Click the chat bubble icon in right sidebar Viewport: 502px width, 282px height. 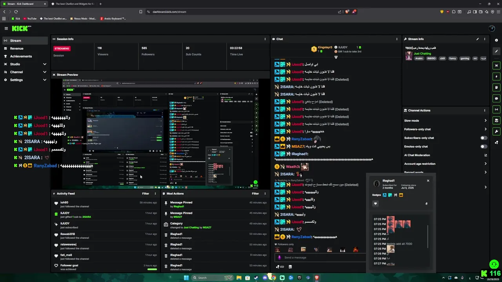[497, 98]
